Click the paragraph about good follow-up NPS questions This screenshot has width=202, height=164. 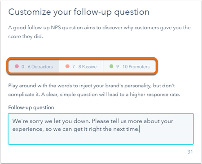pyautogui.click(x=99, y=32)
